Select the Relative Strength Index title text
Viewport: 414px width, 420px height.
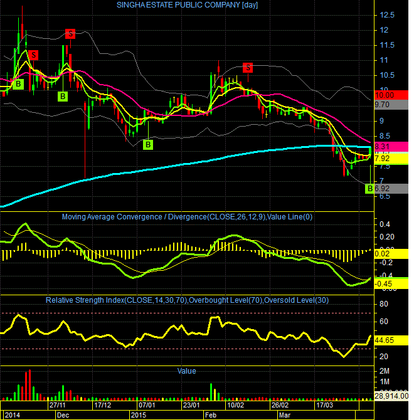(x=187, y=300)
